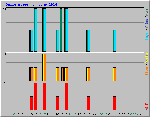This screenshot has height=117, width=150.
Task: Click day label '16' on the x-axis
Action: pos(75,114)
